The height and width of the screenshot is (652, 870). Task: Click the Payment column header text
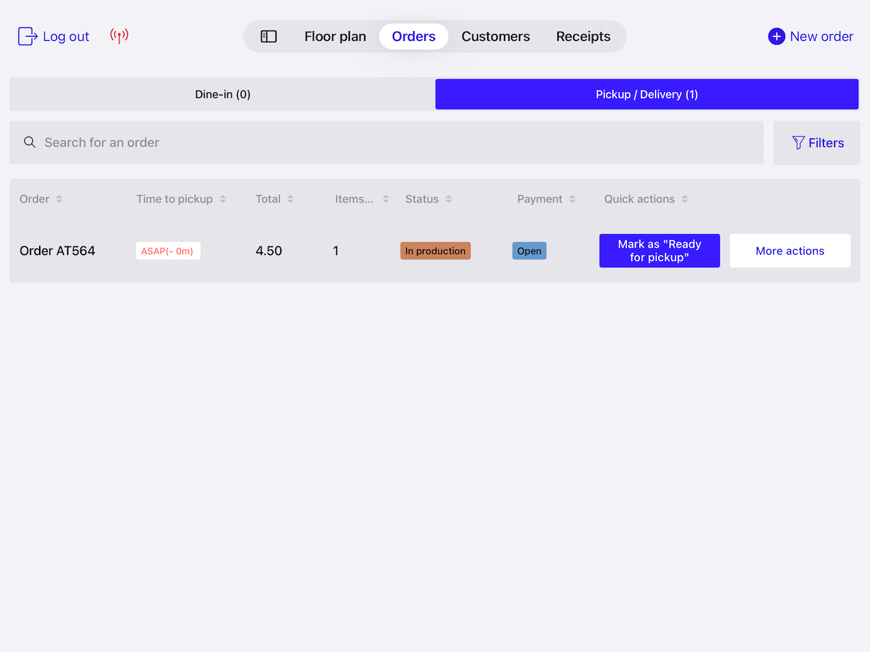539,199
